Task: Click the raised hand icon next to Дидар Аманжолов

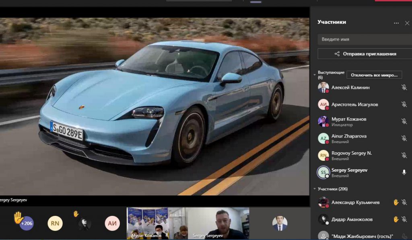Action: point(396,219)
